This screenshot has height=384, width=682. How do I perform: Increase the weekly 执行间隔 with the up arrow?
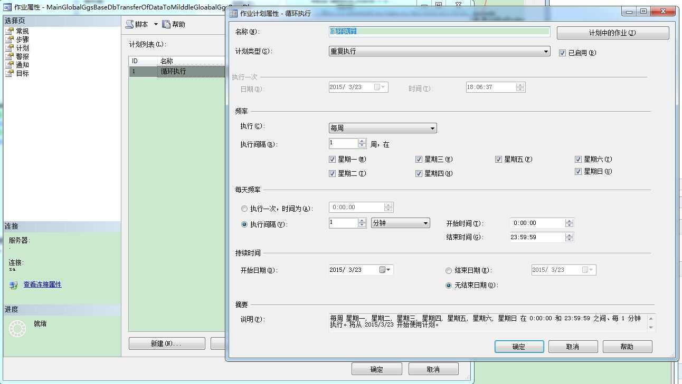click(362, 141)
